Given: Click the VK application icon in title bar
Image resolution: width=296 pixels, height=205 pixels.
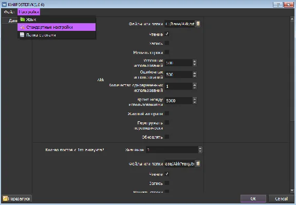Looking at the screenshot, I should (4, 4).
